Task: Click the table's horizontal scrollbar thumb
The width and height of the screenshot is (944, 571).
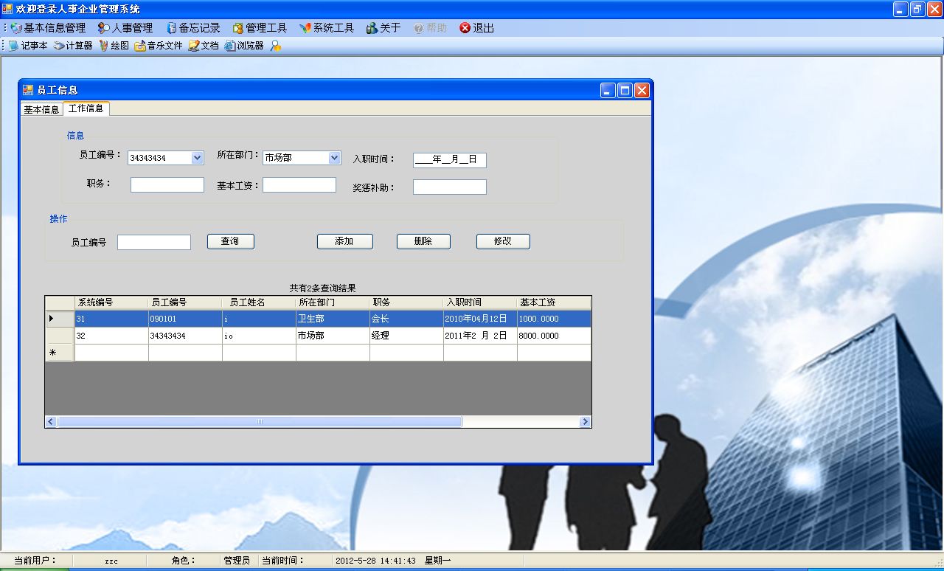Action: pyautogui.click(x=260, y=422)
